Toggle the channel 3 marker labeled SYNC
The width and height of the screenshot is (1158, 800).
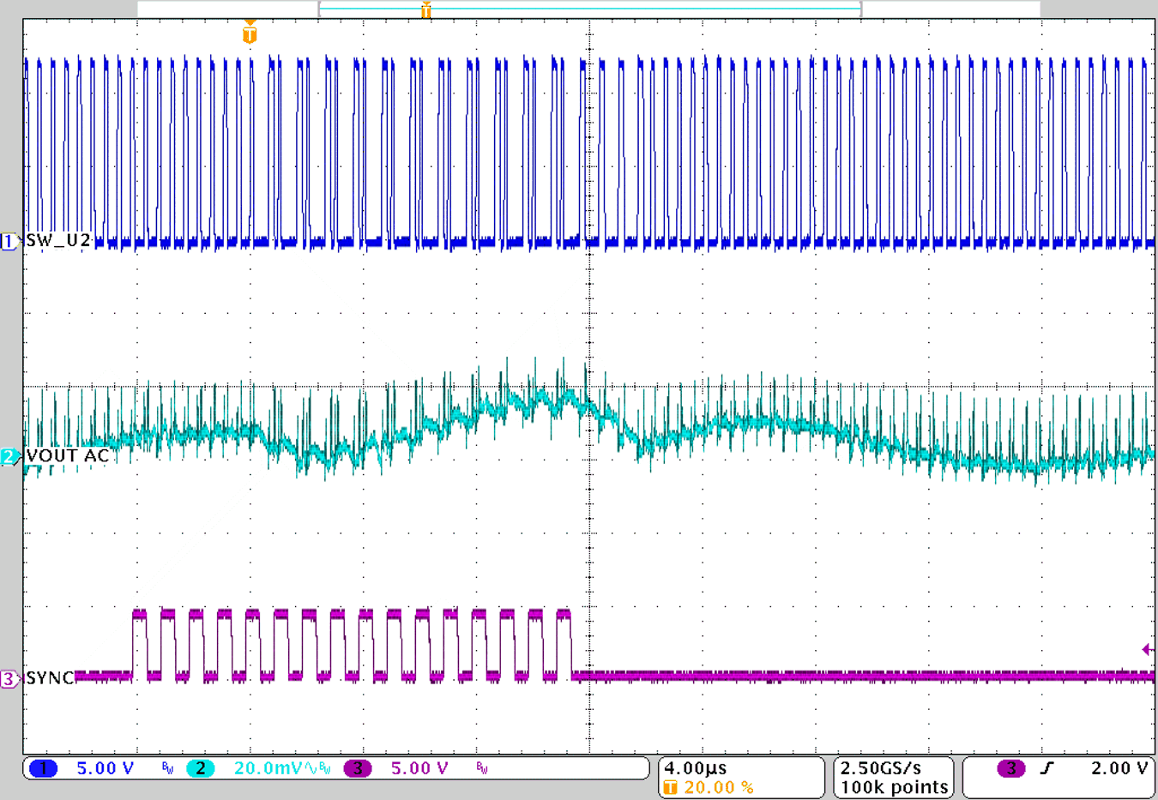7,677
